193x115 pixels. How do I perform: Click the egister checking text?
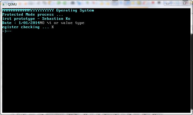[21, 27]
